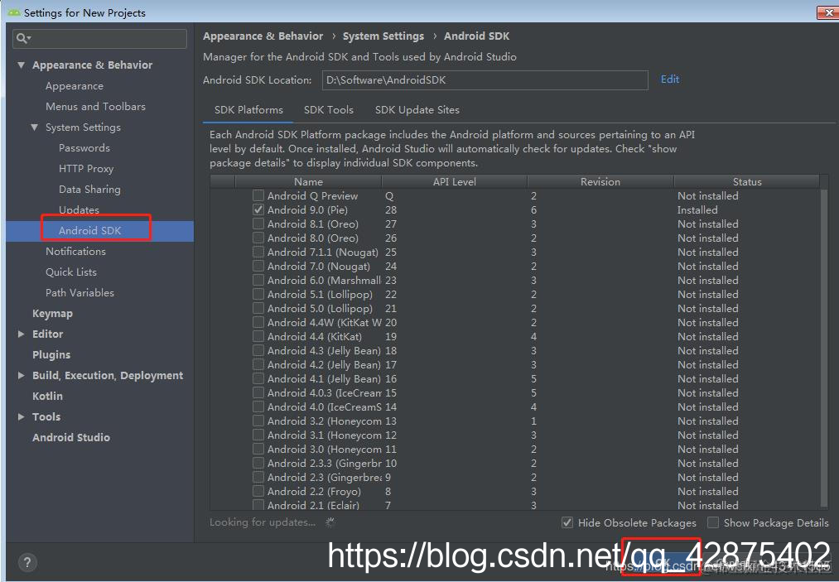Click the Android 2.3.3 (Gingerbread) row name
This screenshot has height=582, width=839.
click(x=325, y=464)
